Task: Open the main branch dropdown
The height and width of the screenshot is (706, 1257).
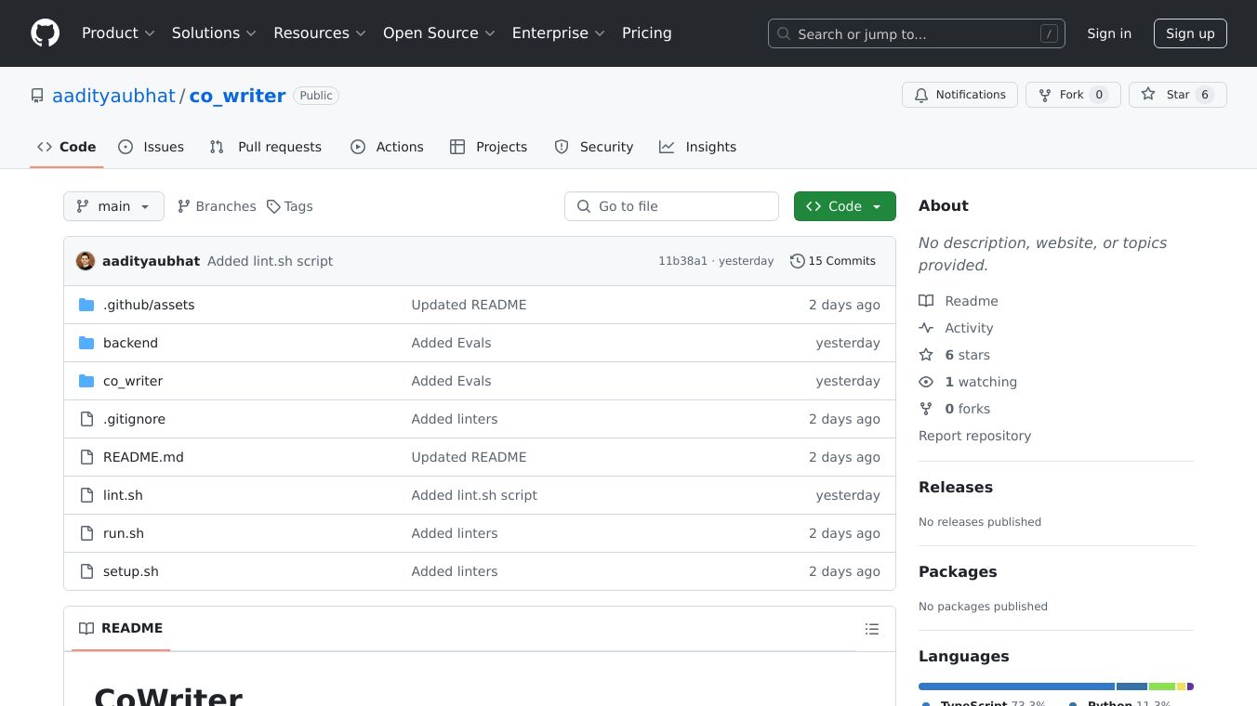Action: pos(113,206)
